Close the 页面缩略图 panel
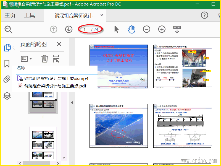The width and height of the screenshot is (221, 166). coord(59,44)
